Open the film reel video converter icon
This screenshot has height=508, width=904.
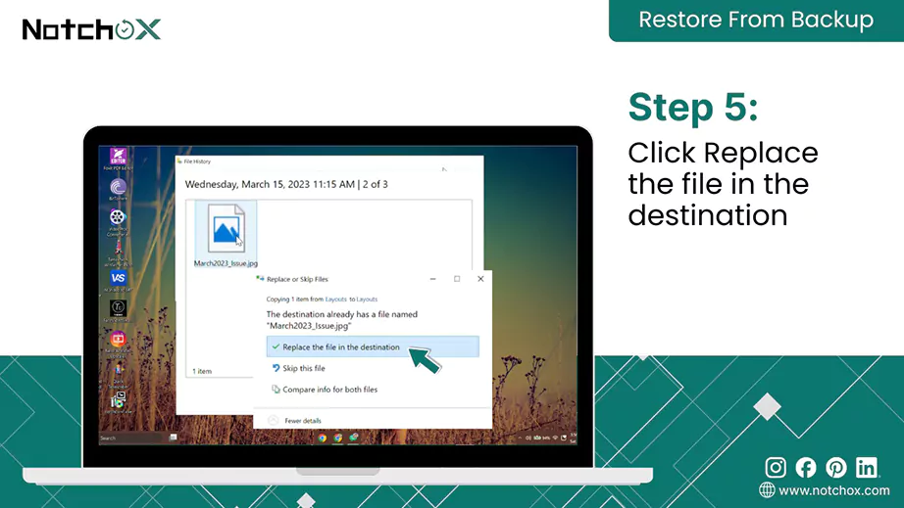point(118,217)
